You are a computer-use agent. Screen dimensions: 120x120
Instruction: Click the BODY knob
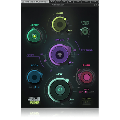(x=34, y=77)
